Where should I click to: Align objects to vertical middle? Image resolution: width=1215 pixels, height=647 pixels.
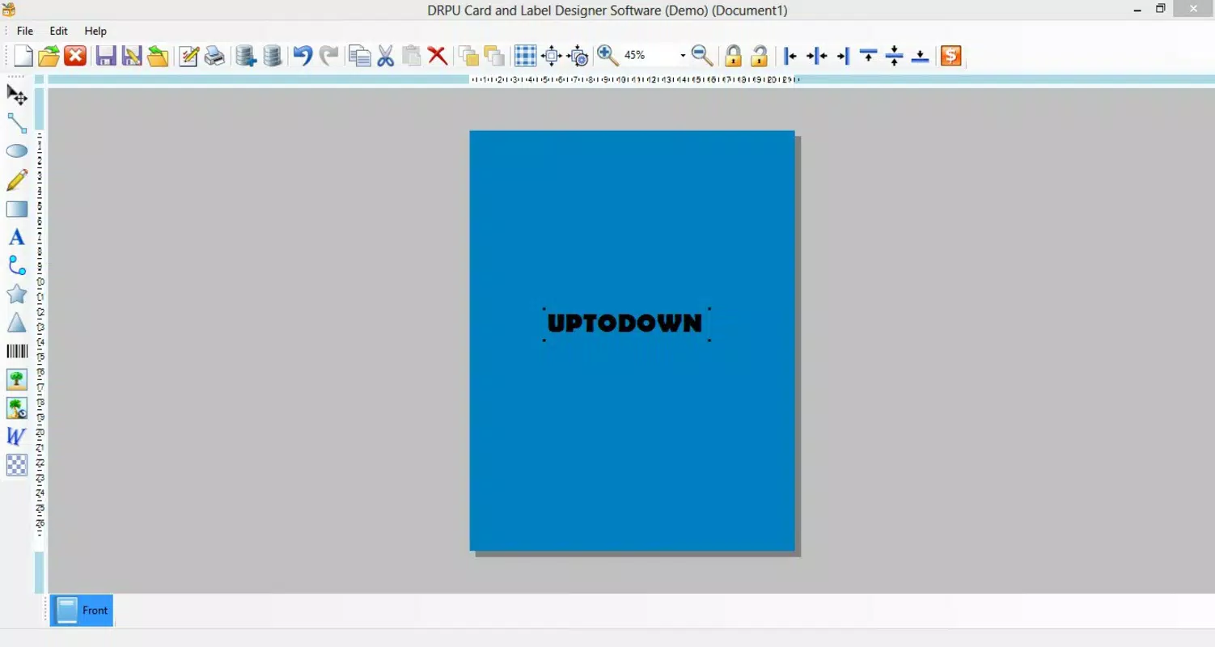tap(895, 56)
